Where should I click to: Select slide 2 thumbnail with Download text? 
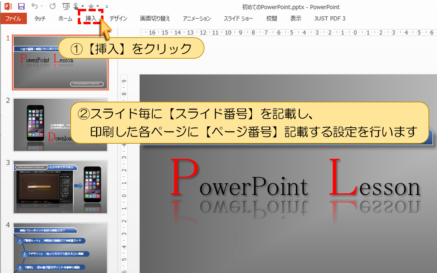click(x=60, y=125)
